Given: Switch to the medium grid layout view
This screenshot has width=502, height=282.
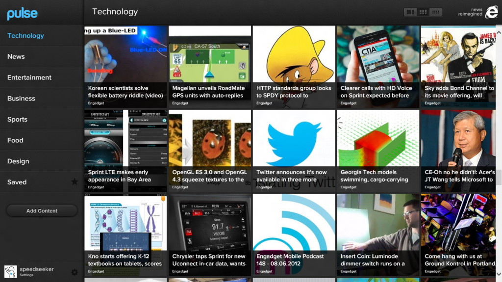Looking at the screenshot, I should [423, 12].
